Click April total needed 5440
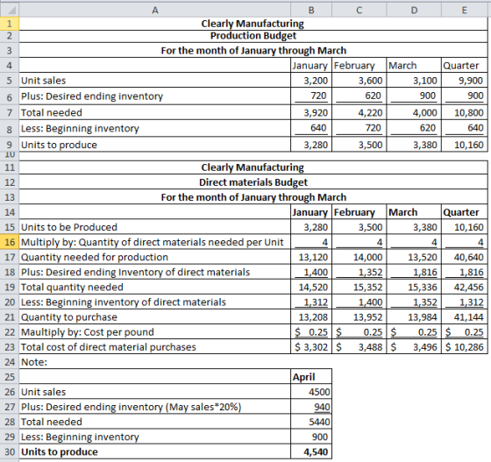Viewport: 491px width, 462px height. [319, 422]
